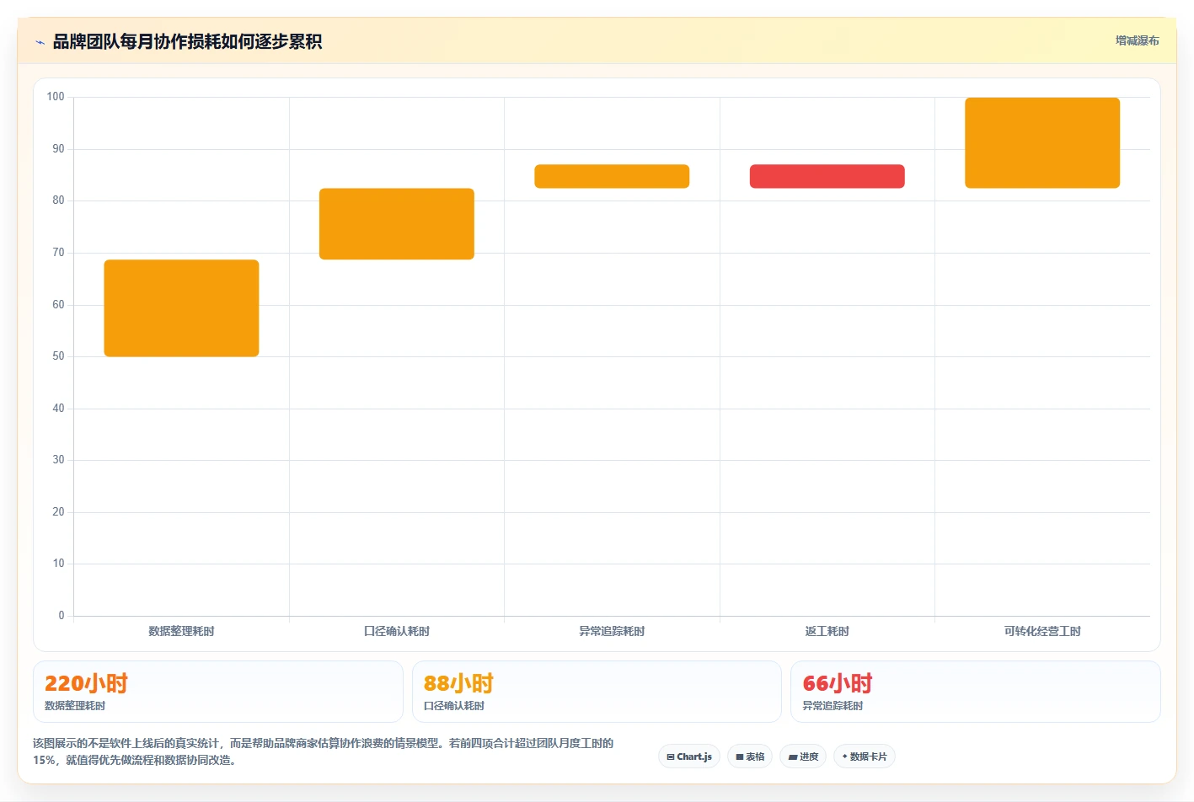Select the Chart.js tag button
Viewport: 1194px width, 802px height.
click(689, 757)
